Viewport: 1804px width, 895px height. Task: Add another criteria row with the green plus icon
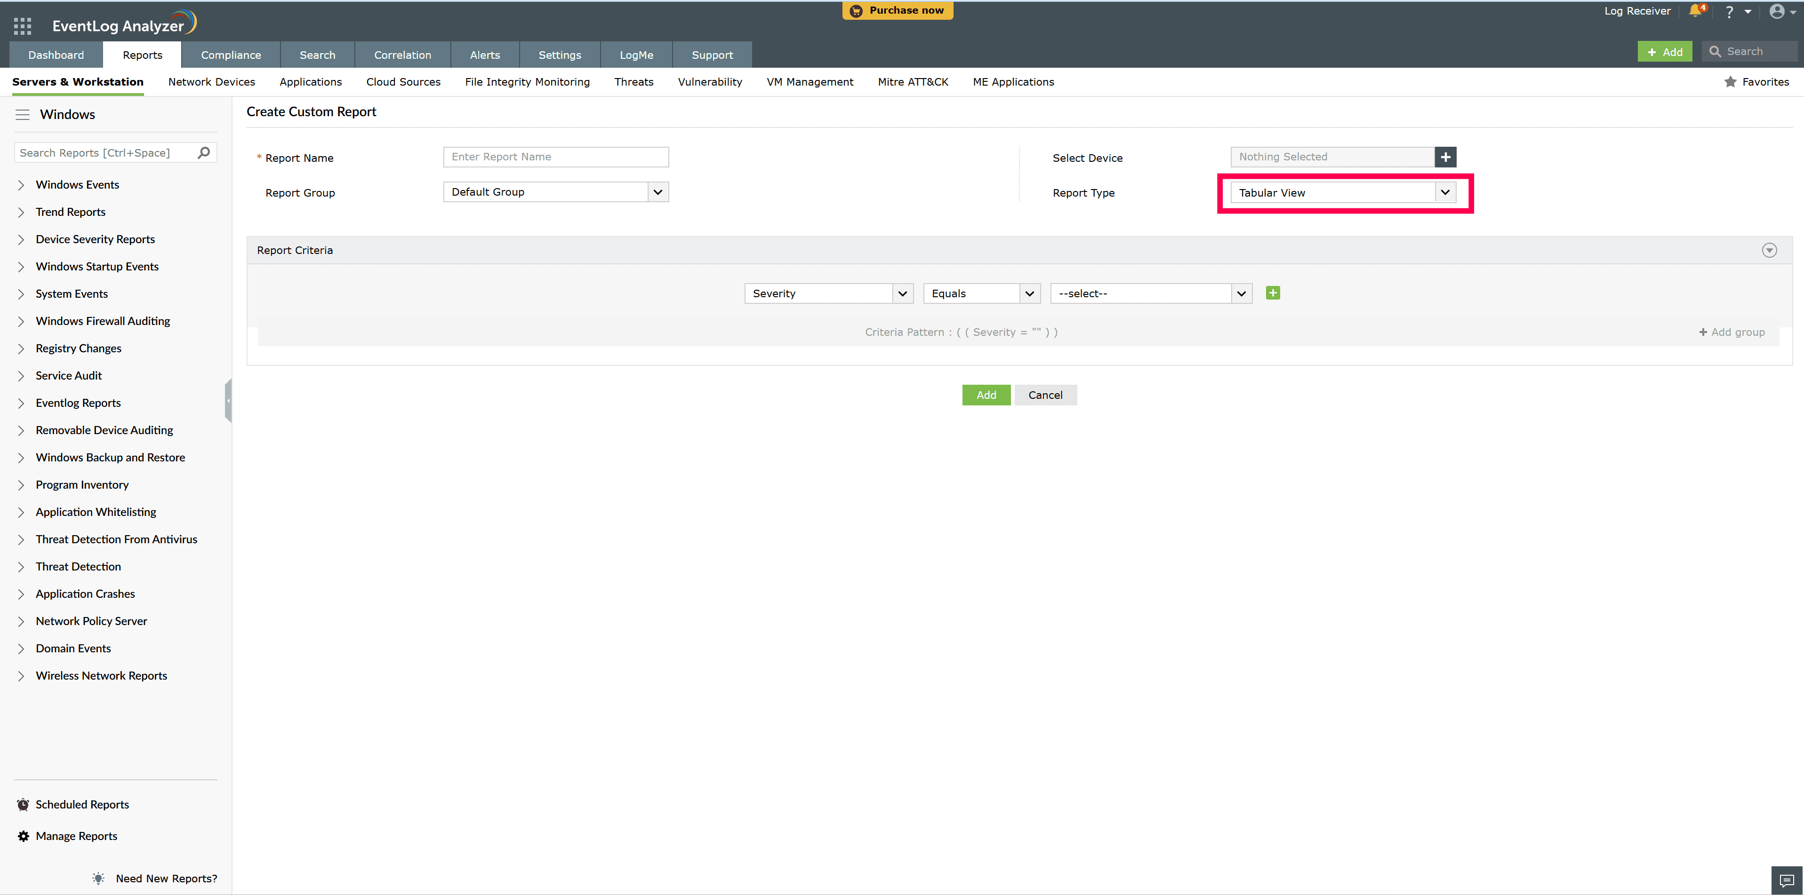click(1273, 293)
